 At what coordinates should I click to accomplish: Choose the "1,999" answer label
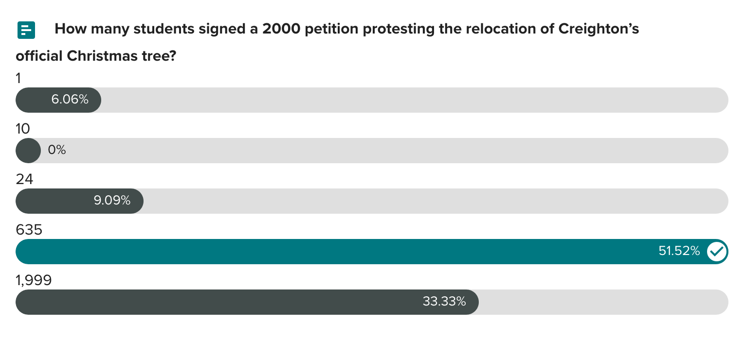[34, 280]
